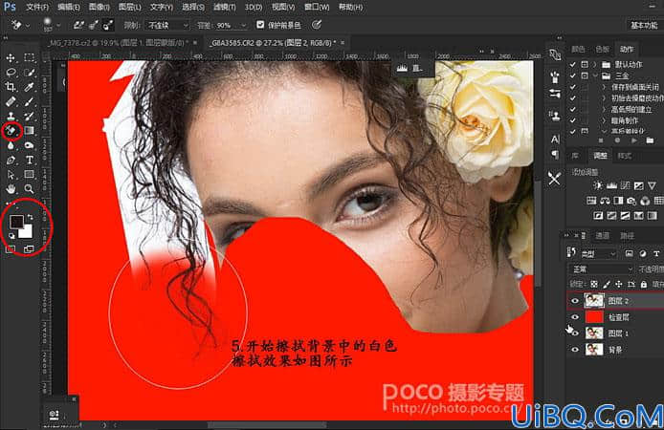Image resolution: width=664 pixels, height=430 pixels.
Task: Click the foreground color swatch
Action: coord(16,222)
